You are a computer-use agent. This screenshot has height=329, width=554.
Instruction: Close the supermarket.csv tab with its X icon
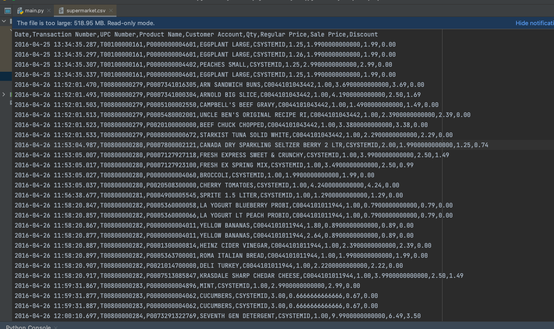tap(111, 10)
